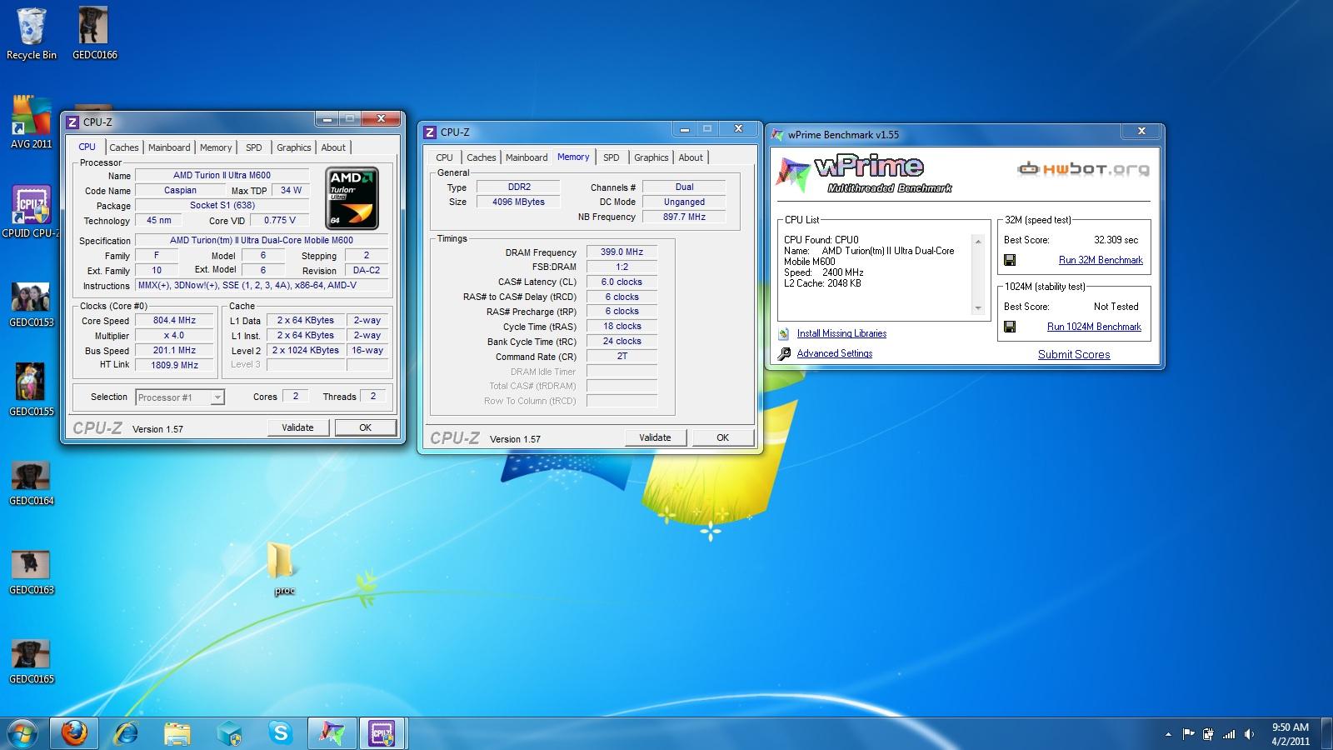The height and width of the screenshot is (750, 1333).
Task: Open Mainboard tab in middle CPU-Z window
Action: pos(527,157)
